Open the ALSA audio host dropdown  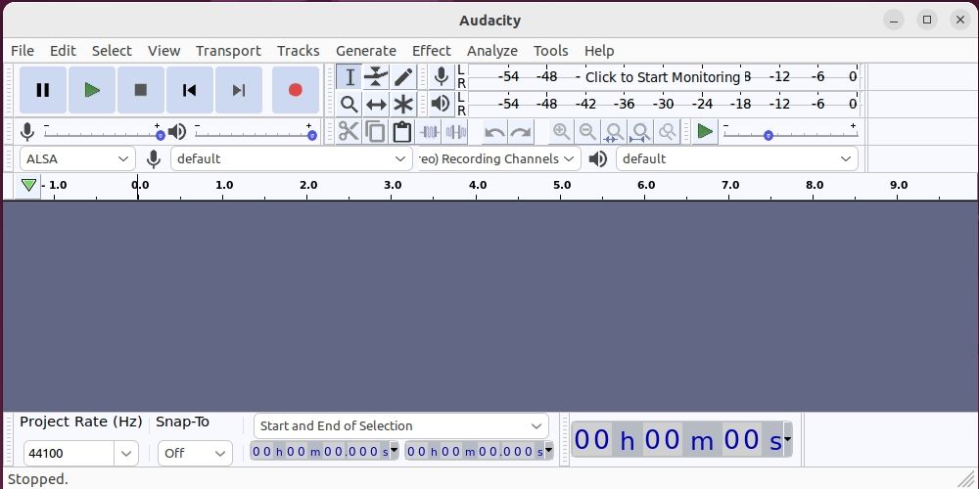(77, 158)
